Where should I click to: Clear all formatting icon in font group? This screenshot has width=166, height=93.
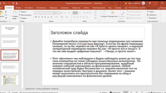click(x=69, y=13)
